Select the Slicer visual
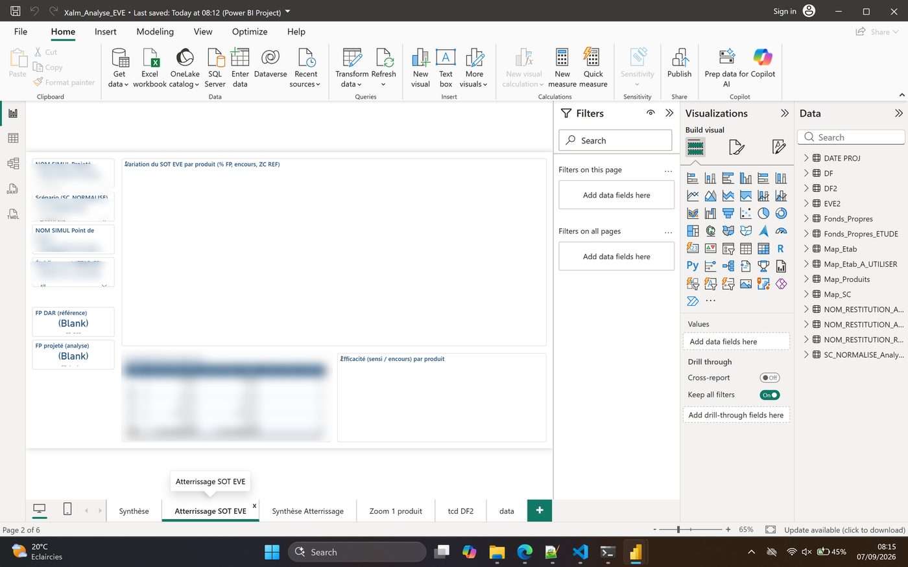 728,248
